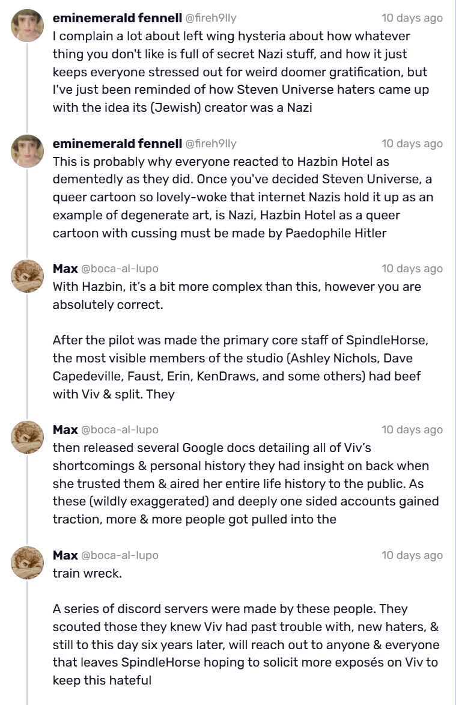The width and height of the screenshot is (456, 705).
Task: Open @fireh9lly handle on the 'This is probably' post
Action: click(211, 144)
